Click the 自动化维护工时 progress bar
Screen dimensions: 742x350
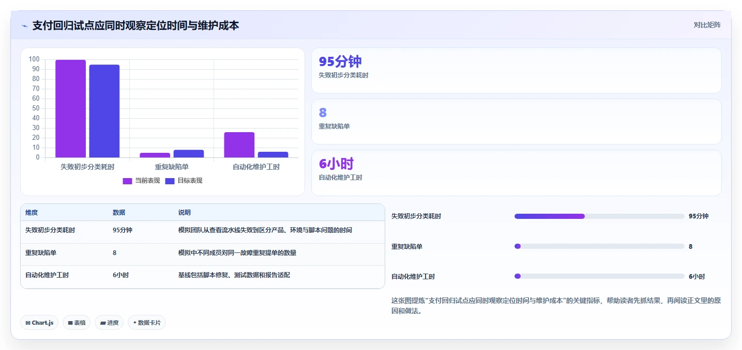(599, 276)
